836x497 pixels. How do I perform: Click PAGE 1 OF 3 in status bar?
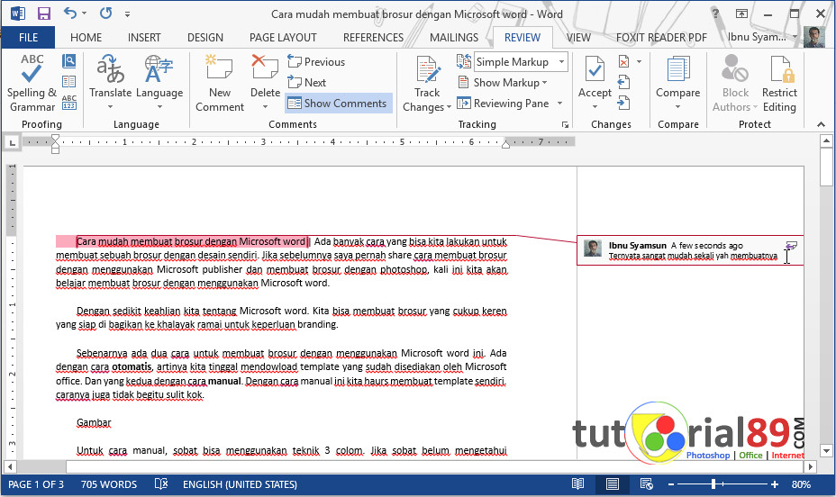[x=36, y=484]
